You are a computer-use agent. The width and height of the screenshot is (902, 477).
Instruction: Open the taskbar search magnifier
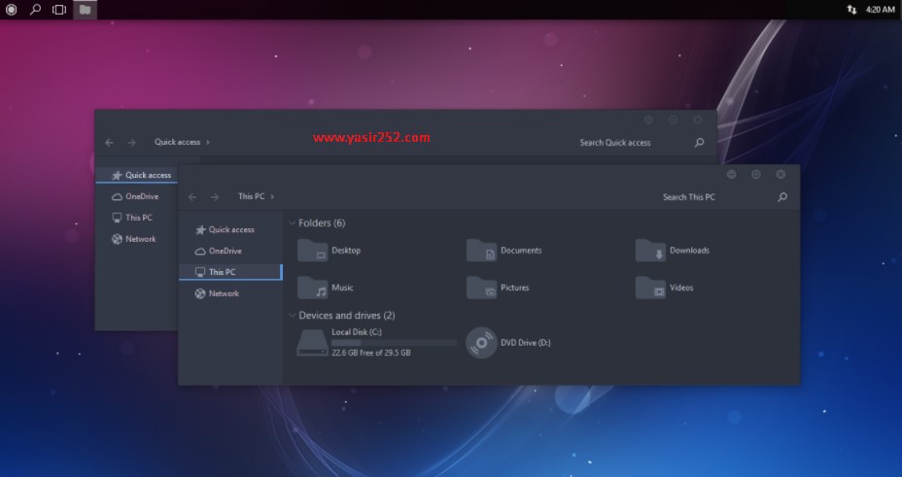pyautogui.click(x=35, y=9)
